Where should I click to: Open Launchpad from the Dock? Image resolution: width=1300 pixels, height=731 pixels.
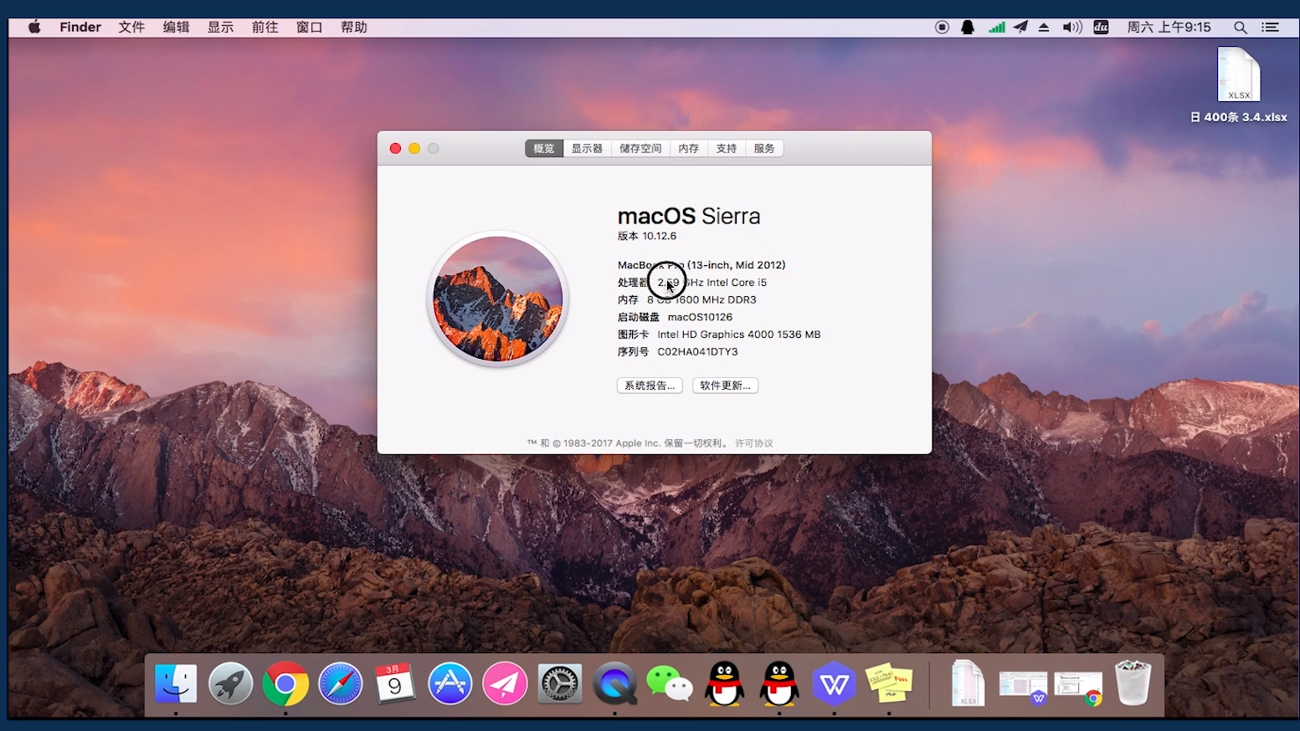click(x=230, y=684)
